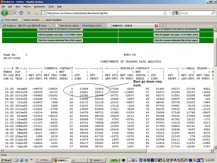
Task: Bookmark this page with star icon
Action: pos(165,13)
